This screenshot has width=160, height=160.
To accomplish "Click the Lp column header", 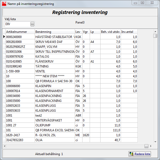I will coord(95,32).
